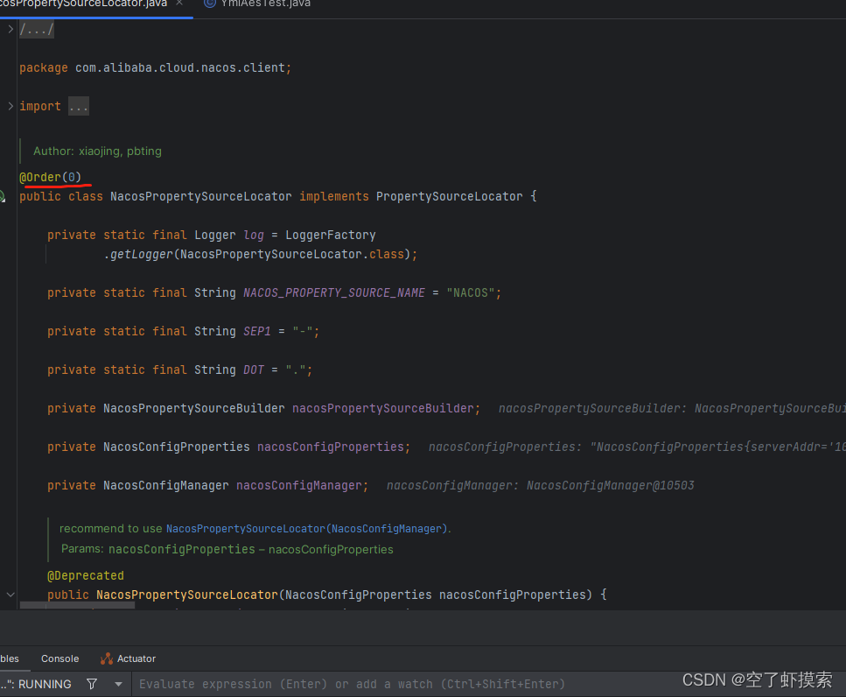
Task: Expand the folded header comment block
Action: (10, 29)
